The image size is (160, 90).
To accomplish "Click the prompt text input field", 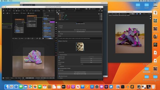I will (80, 38).
